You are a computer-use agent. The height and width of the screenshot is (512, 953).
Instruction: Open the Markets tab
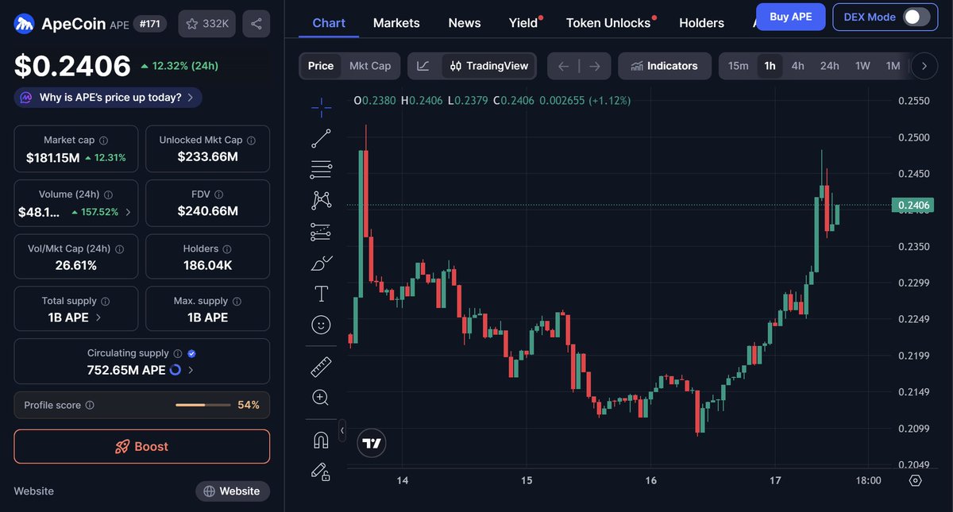[396, 23]
